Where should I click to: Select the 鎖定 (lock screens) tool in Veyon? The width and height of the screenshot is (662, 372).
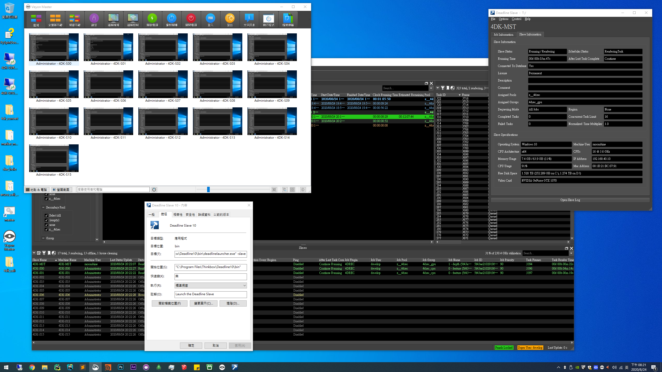pyautogui.click(x=94, y=19)
